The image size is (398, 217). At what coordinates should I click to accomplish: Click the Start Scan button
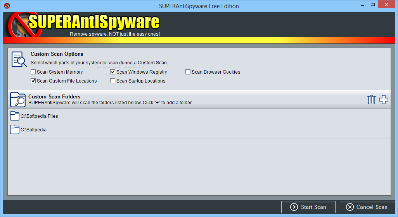point(308,207)
